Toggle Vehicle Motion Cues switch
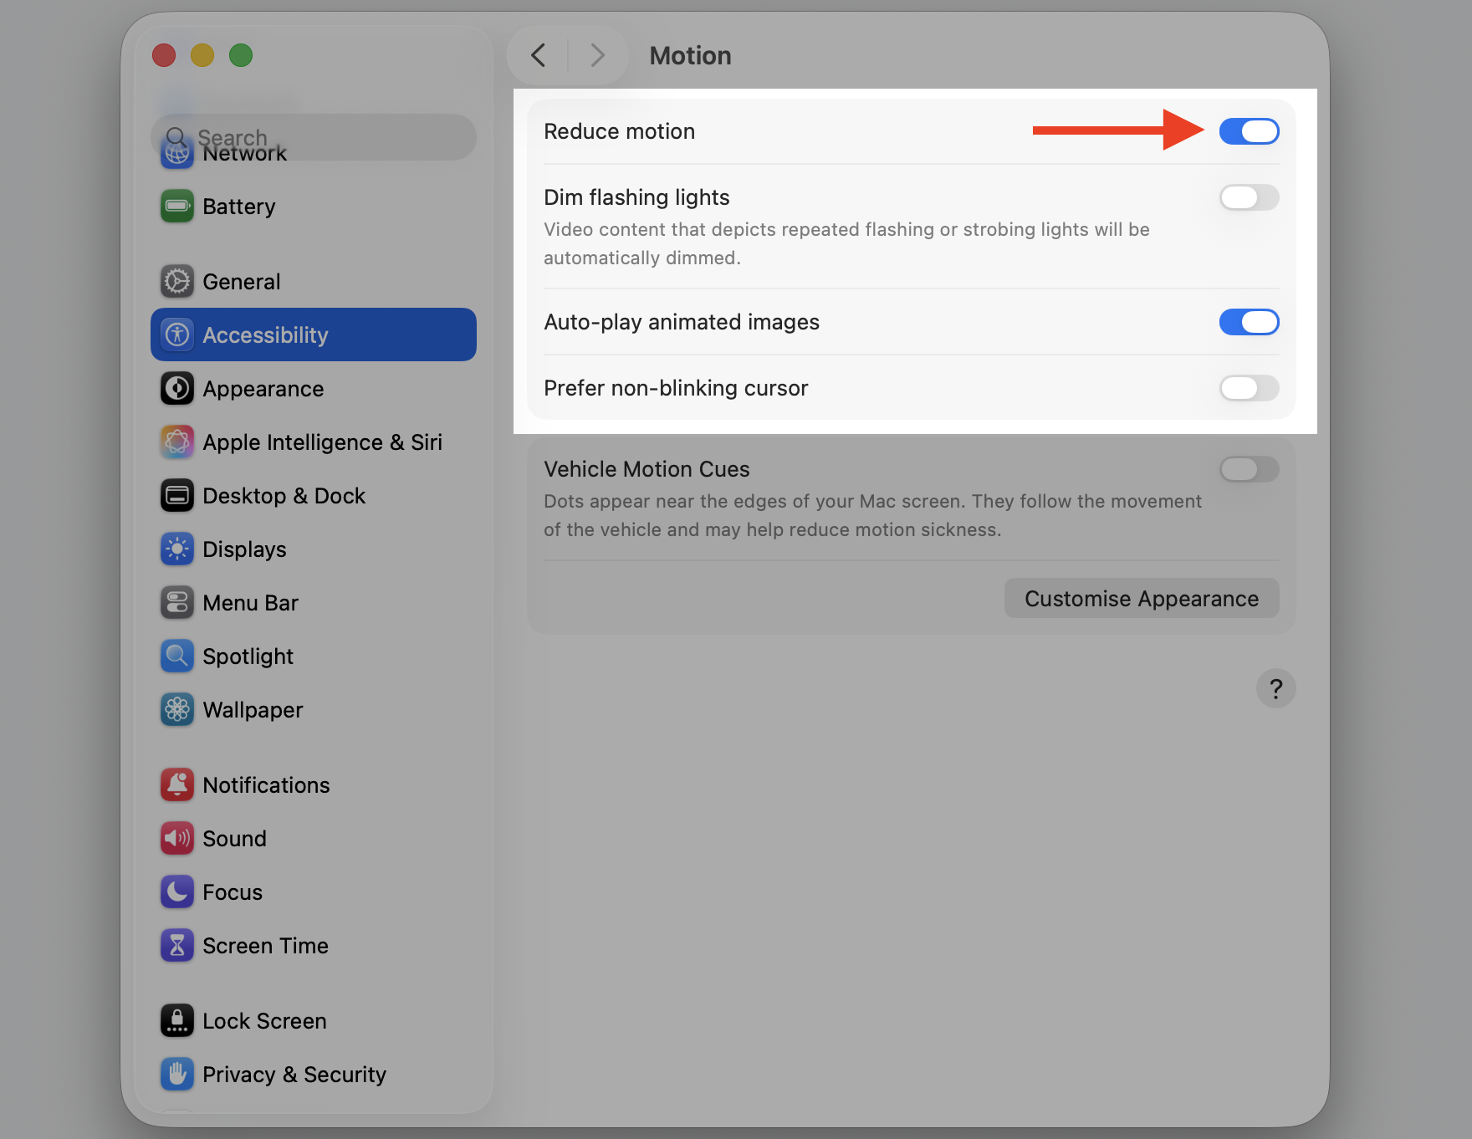 [x=1249, y=469]
